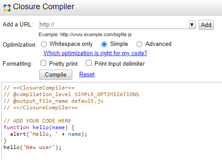The image size is (222, 160).
Task: Click the 'function hello(name) {' line
Action: 39,127
